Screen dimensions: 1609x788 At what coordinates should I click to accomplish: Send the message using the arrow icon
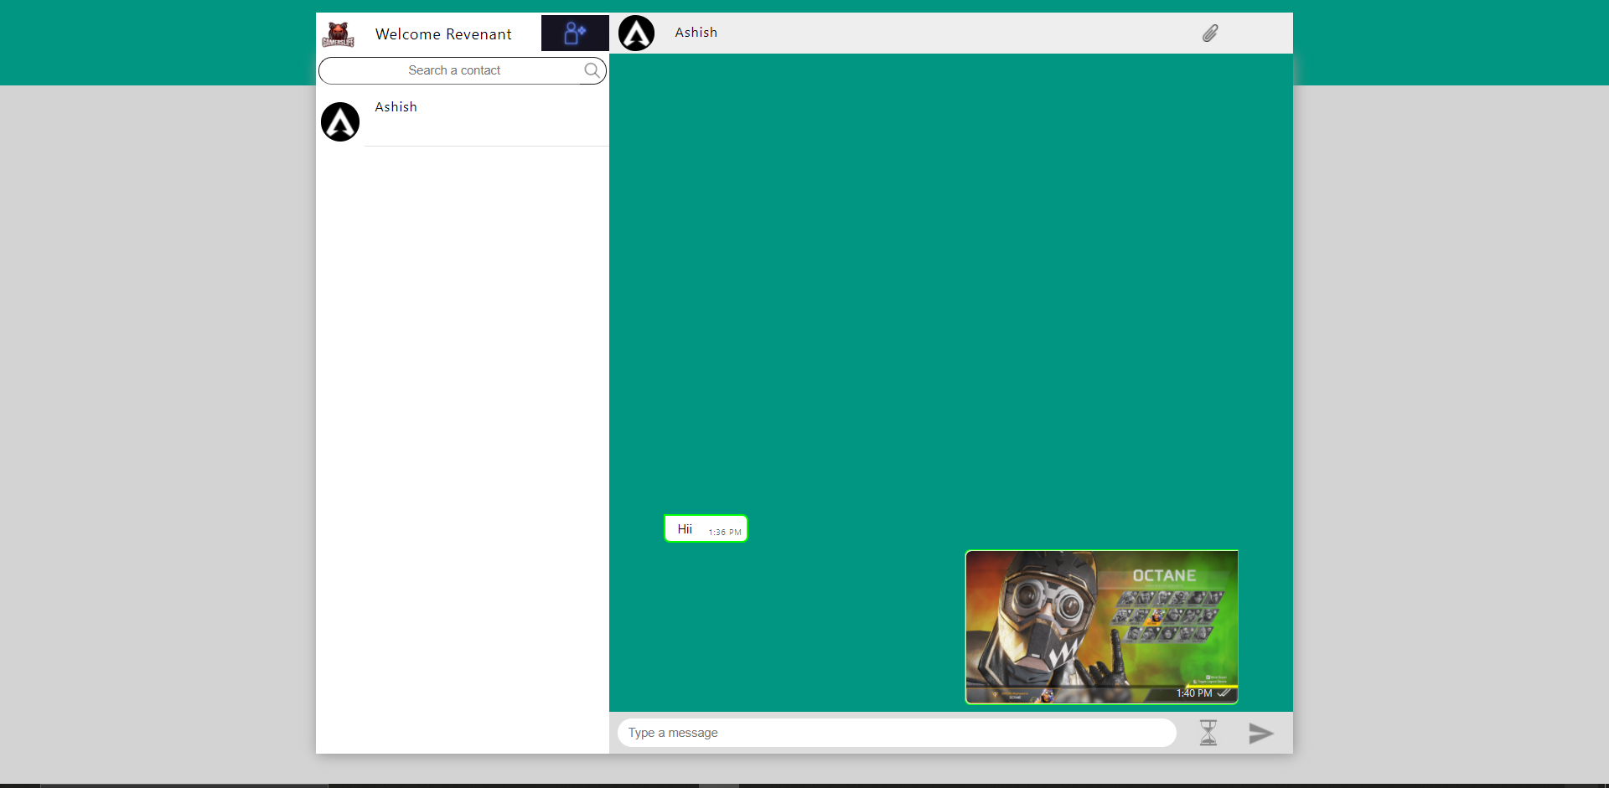[1261, 734]
